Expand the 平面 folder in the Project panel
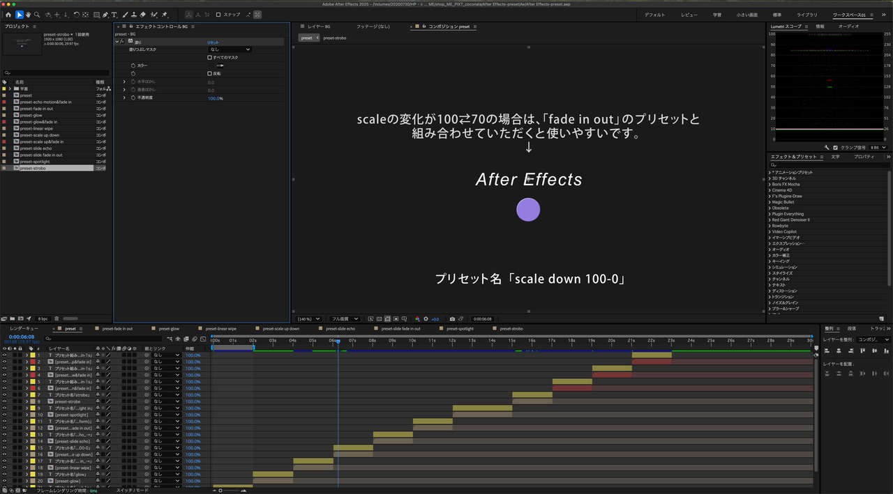 pos(10,89)
